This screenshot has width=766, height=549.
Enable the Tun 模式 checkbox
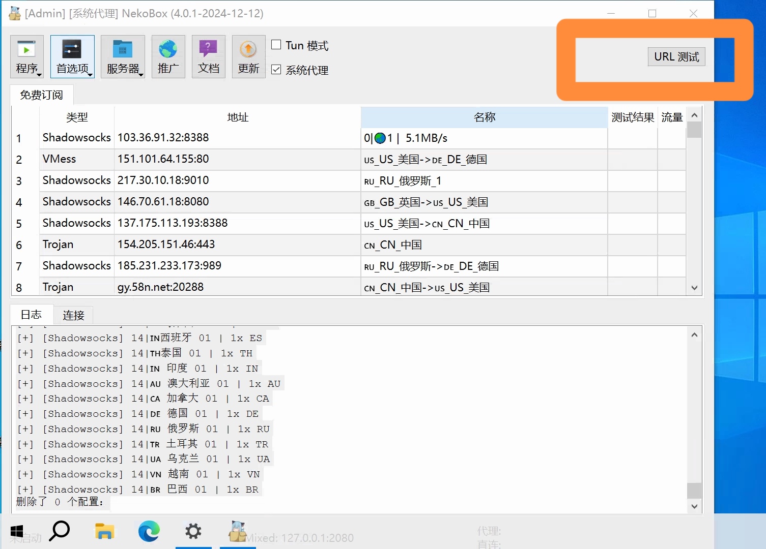[x=276, y=45]
